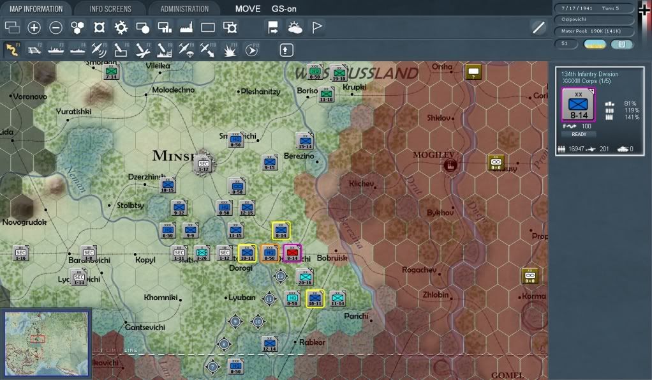Activate air transport mode (F9) icon
The width and height of the screenshot is (652, 380).
pos(186,50)
